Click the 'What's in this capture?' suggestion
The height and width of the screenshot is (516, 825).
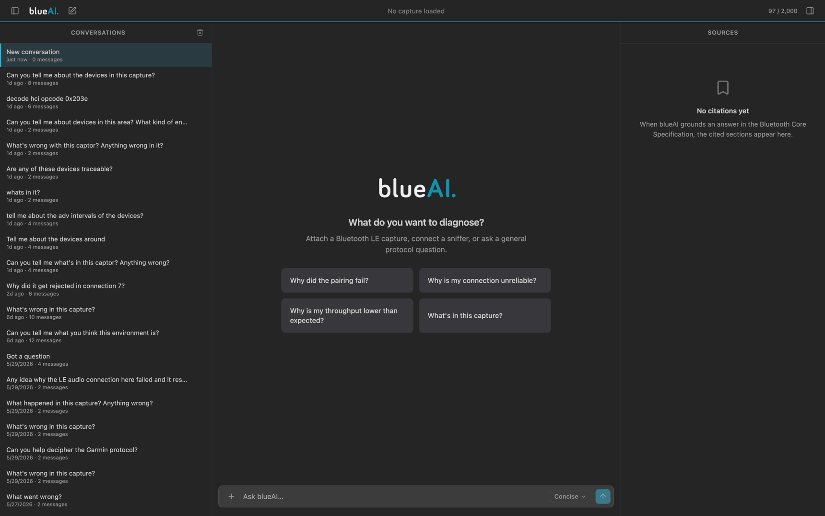484,315
